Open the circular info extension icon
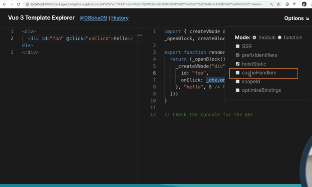 (x=287, y=4)
